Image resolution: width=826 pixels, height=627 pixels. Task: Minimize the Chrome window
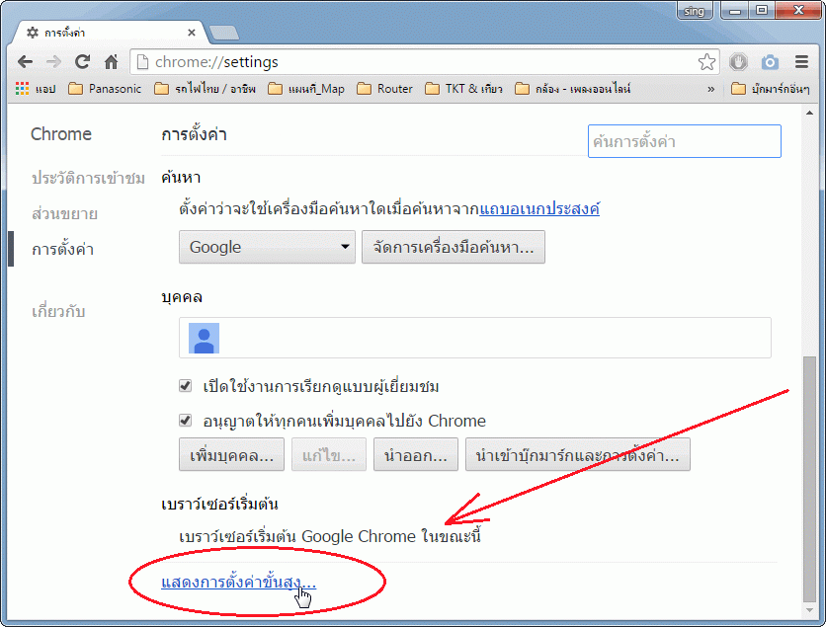(735, 11)
